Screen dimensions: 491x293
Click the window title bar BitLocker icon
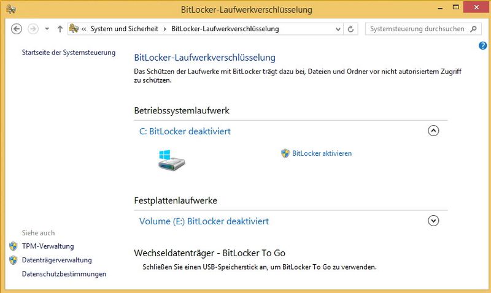pyautogui.click(x=11, y=9)
